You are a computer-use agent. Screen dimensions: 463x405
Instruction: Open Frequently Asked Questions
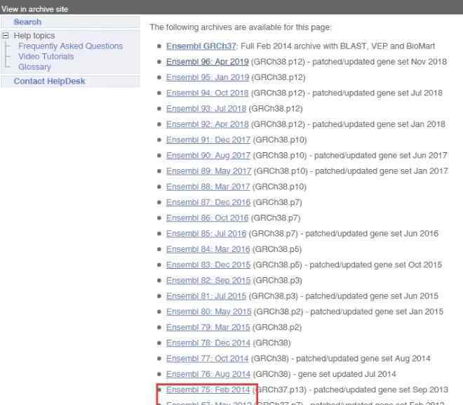click(x=70, y=46)
